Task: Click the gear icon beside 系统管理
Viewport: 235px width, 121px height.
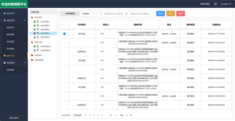Action: tap(4, 63)
